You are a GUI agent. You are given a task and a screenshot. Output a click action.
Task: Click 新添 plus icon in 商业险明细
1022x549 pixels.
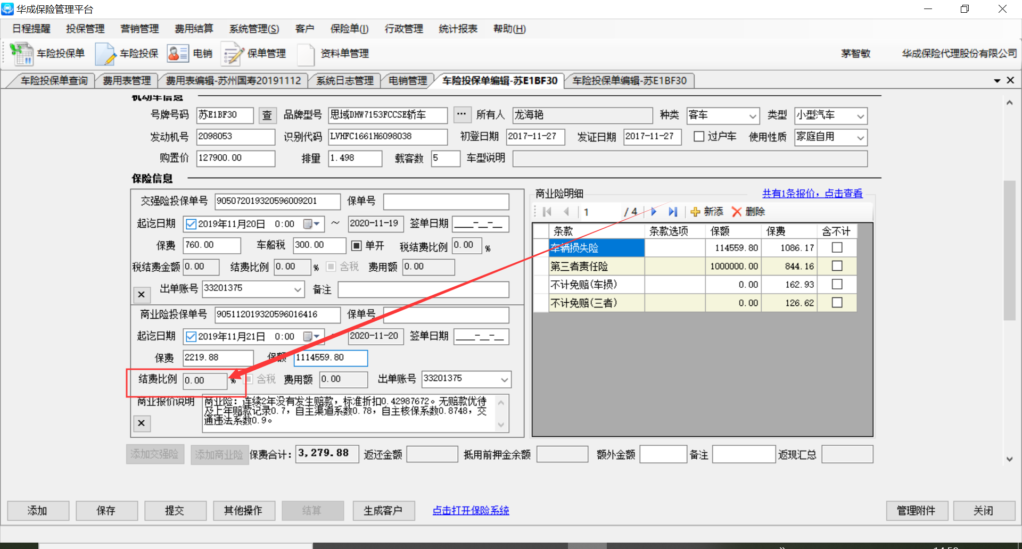(695, 212)
